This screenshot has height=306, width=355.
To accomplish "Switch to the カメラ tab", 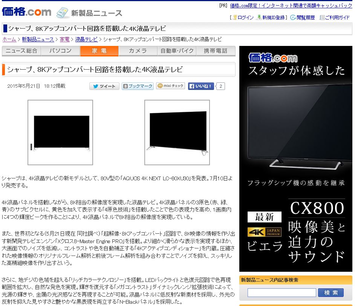I will click(x=138, y=51).
